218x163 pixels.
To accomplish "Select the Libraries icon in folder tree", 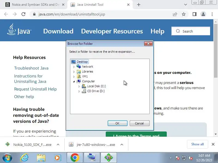I will pos(79,71).
